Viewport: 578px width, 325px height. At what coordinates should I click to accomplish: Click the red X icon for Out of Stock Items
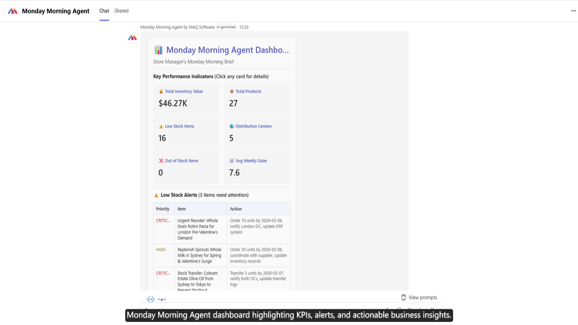pyautogui.click(x=161, y=161)
